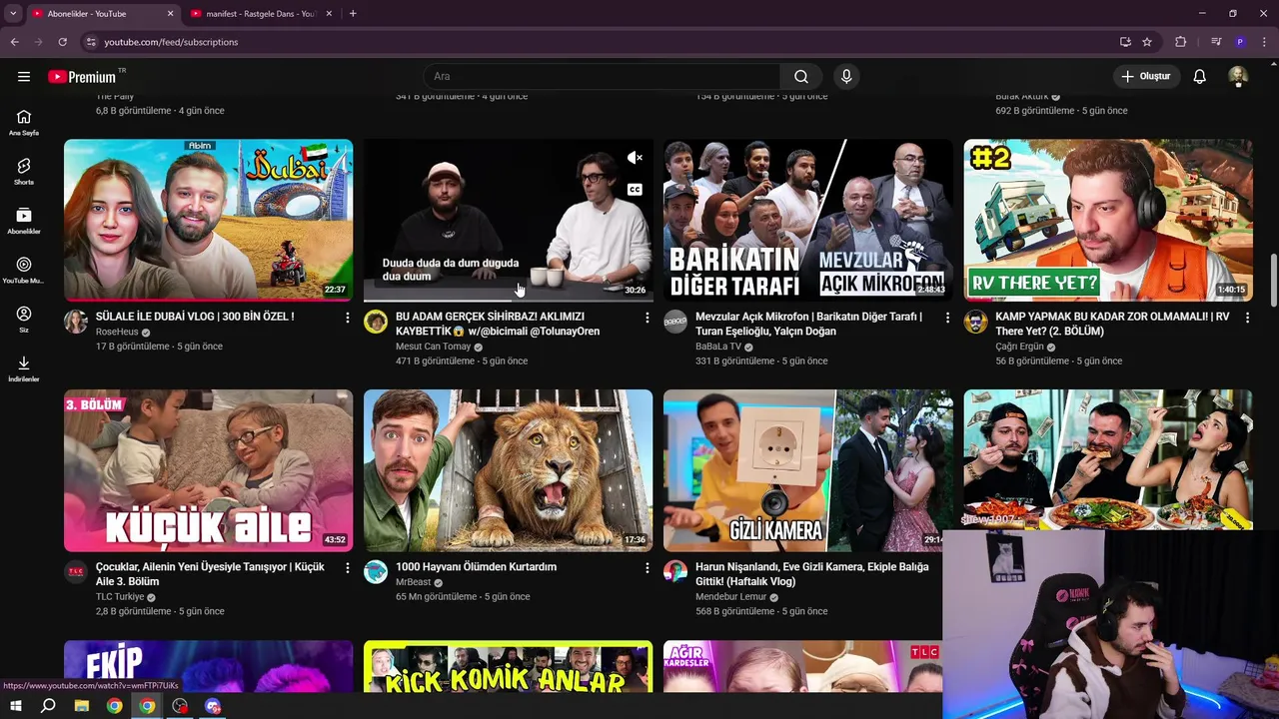The image size is (1279, 719).
Task: Open the RV There Yet thumbnail
Action: coord(1107,220)
